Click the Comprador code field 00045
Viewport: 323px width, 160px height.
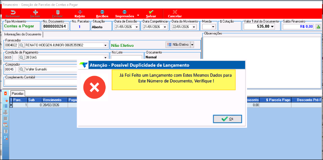tap(10, 69)
